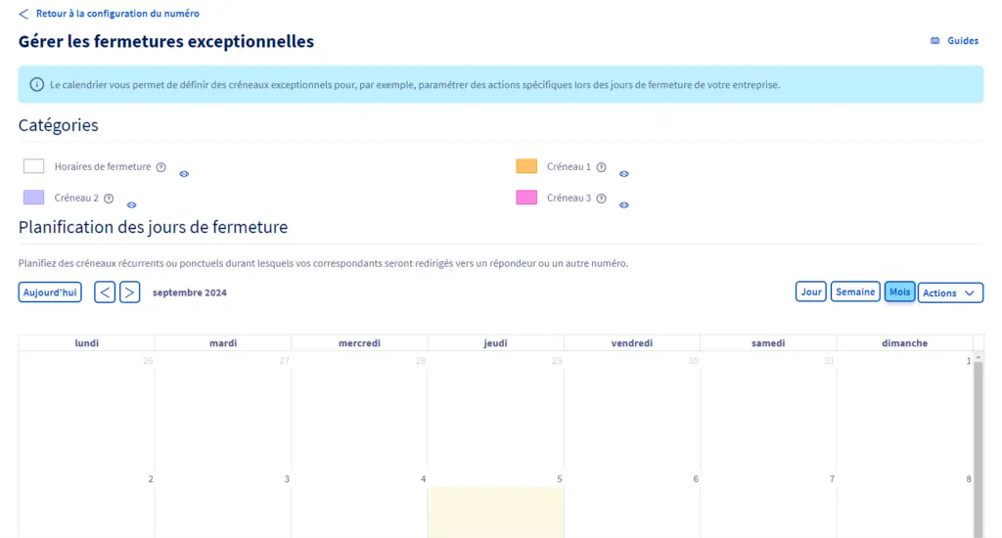
Task: Switch to the Jour view
Action: point(810,291)
